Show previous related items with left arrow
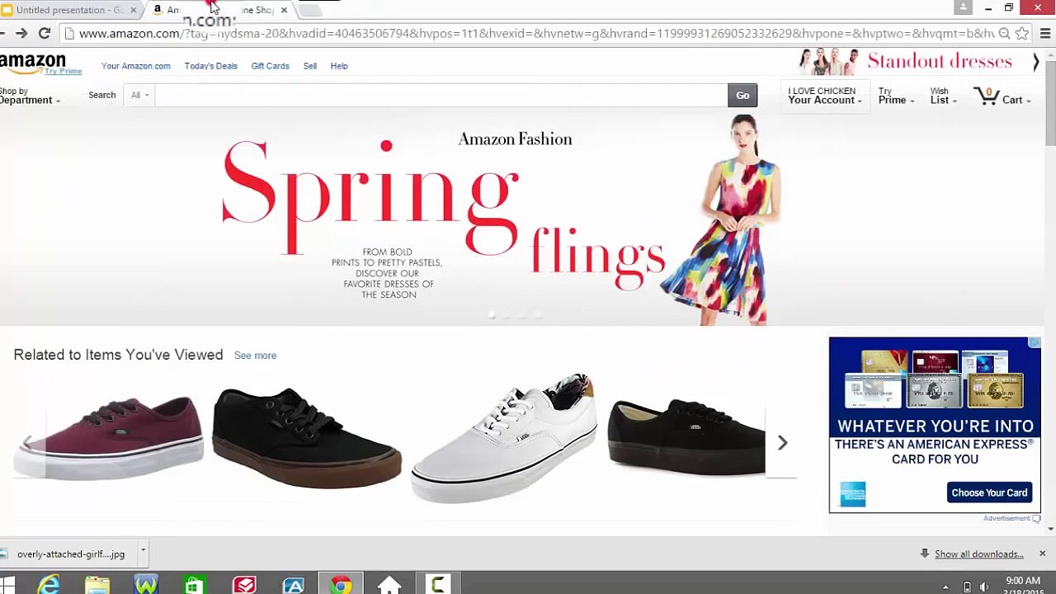This screenshot has width=1056, height=594. (28, 443)
